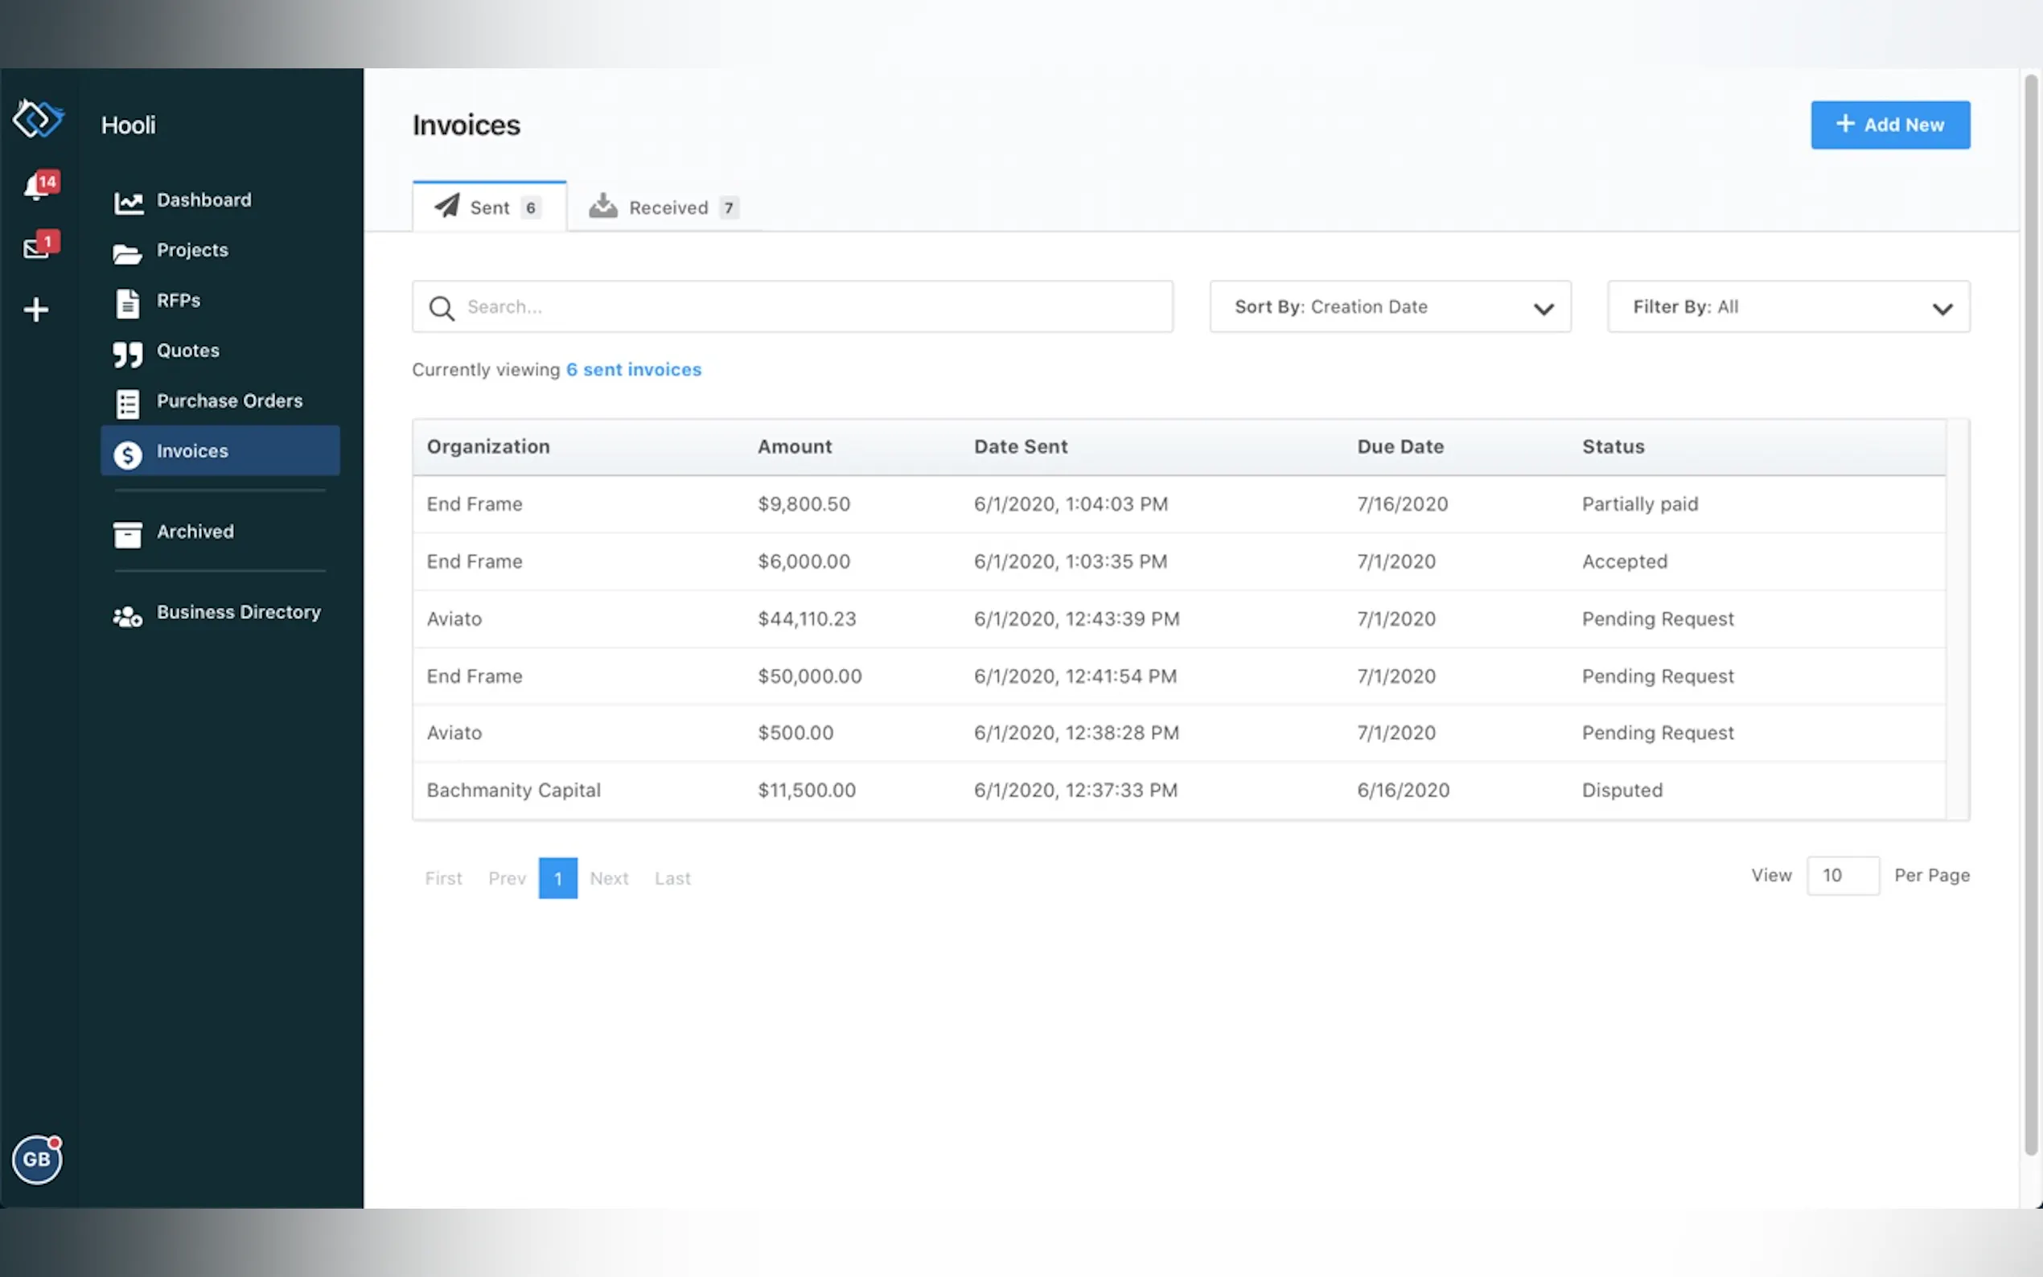The image size is (2043, 1277).
Task: Click the Dashboard chart icon
Action: [x=129, y=202]
